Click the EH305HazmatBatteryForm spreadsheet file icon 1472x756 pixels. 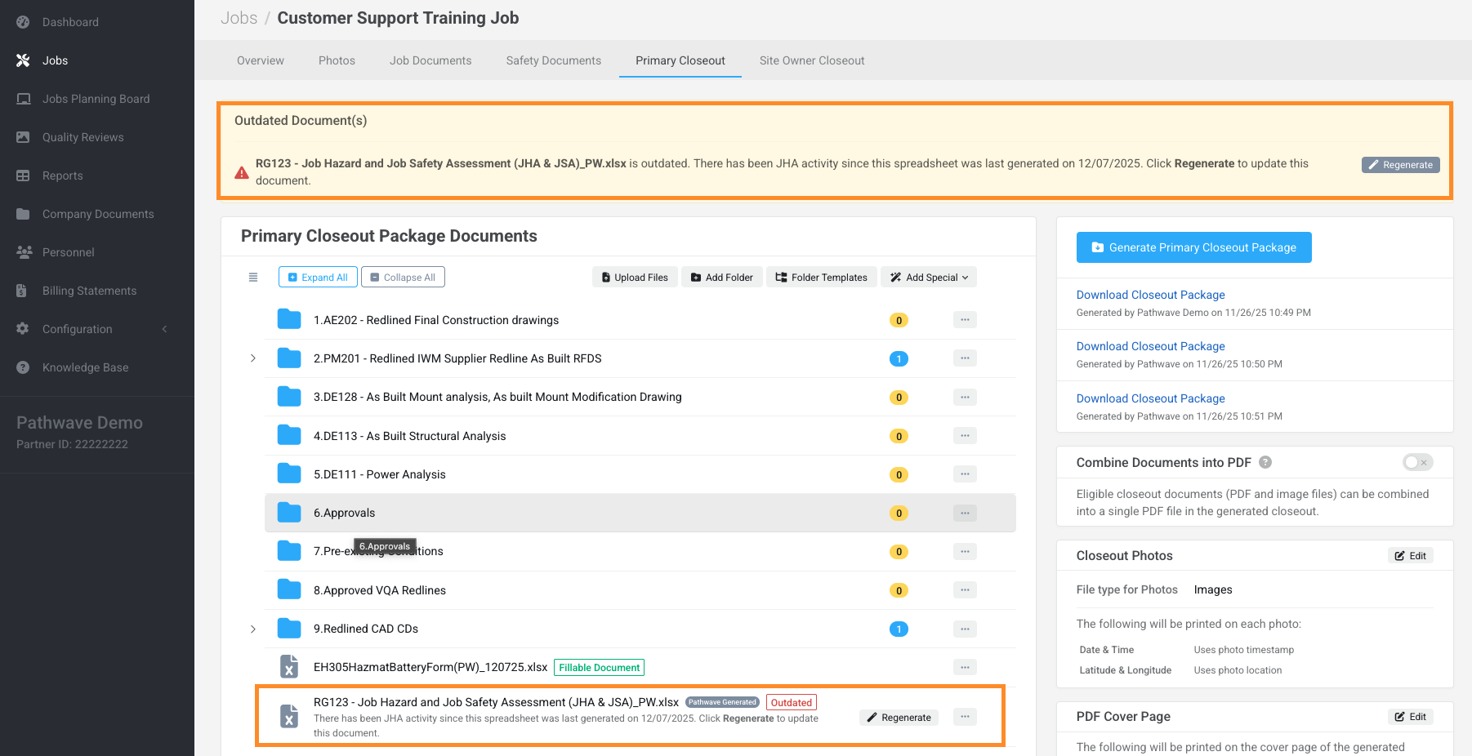coord(289,667)
